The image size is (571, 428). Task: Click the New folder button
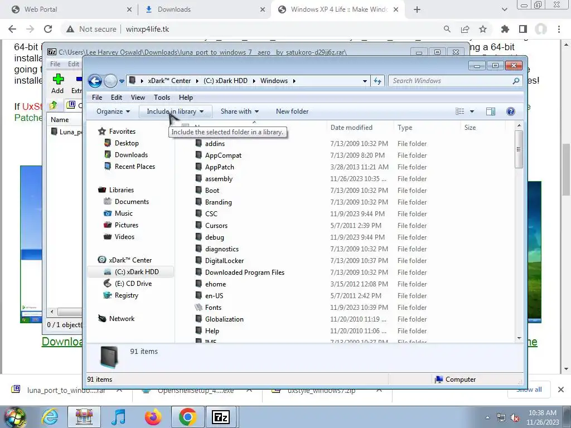pos(292,111)
